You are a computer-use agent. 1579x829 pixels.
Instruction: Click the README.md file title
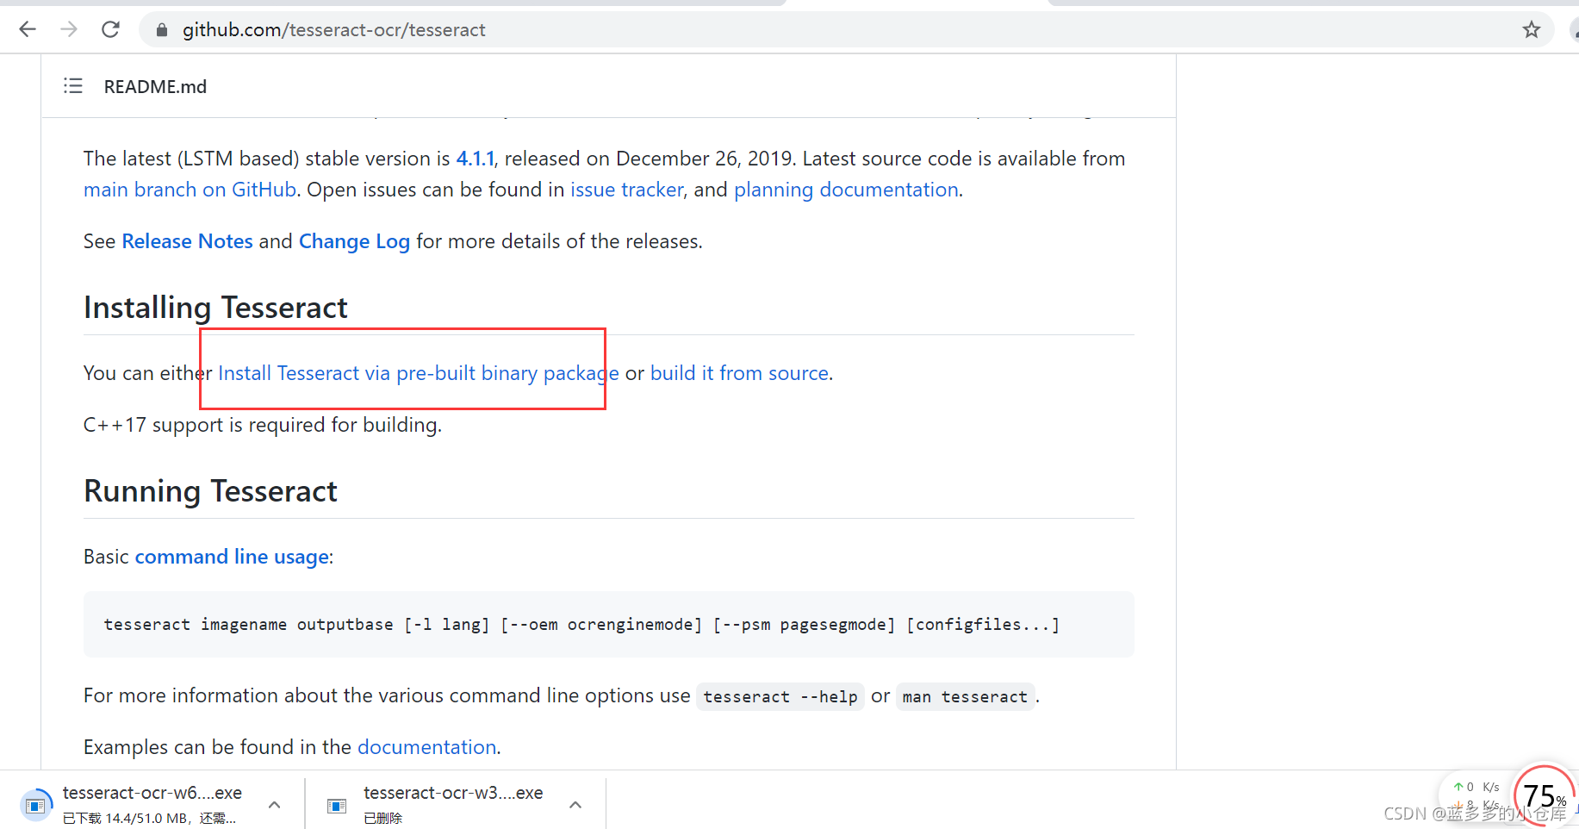pos(155,87)
